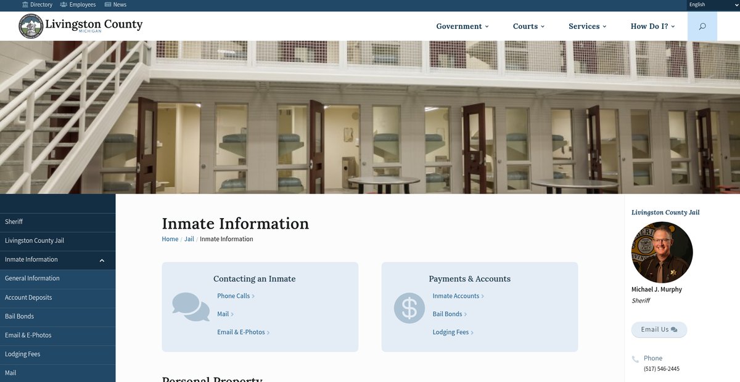This screenshot has height=382, width=740.
Task: Open the Courts dropdown menu
Action: [529, 26]
